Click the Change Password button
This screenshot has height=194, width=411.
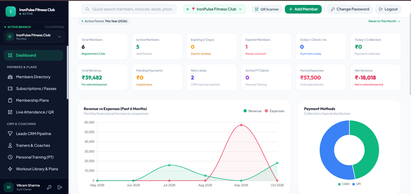coord(350,9)
